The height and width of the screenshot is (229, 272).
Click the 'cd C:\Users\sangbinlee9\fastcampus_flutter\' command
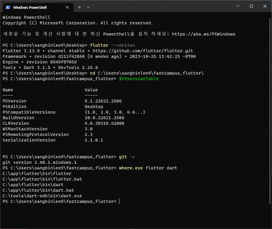tap(146, 73)
